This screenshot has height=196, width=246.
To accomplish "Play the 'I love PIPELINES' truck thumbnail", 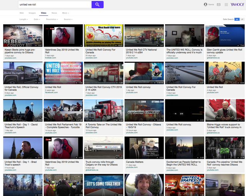I will click(104, 148).
